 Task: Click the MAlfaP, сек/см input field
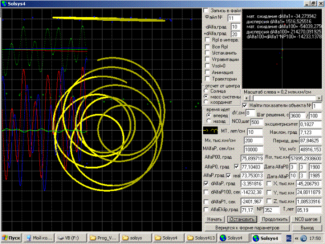point(254,150)
